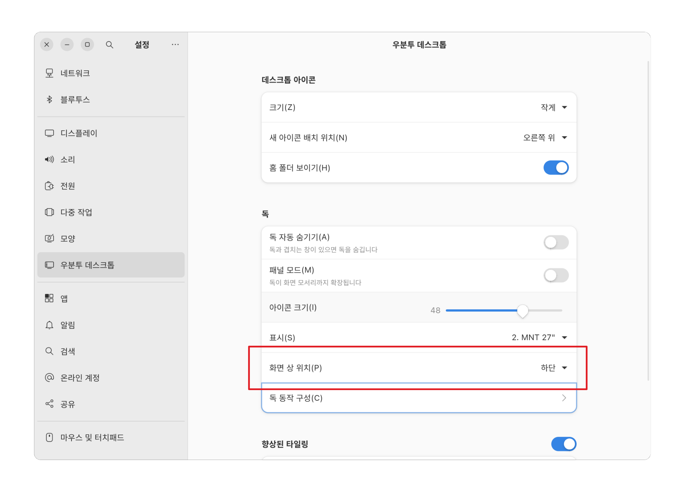
Task: Turn on 패널 모드 switch
Action: [556, 275]
